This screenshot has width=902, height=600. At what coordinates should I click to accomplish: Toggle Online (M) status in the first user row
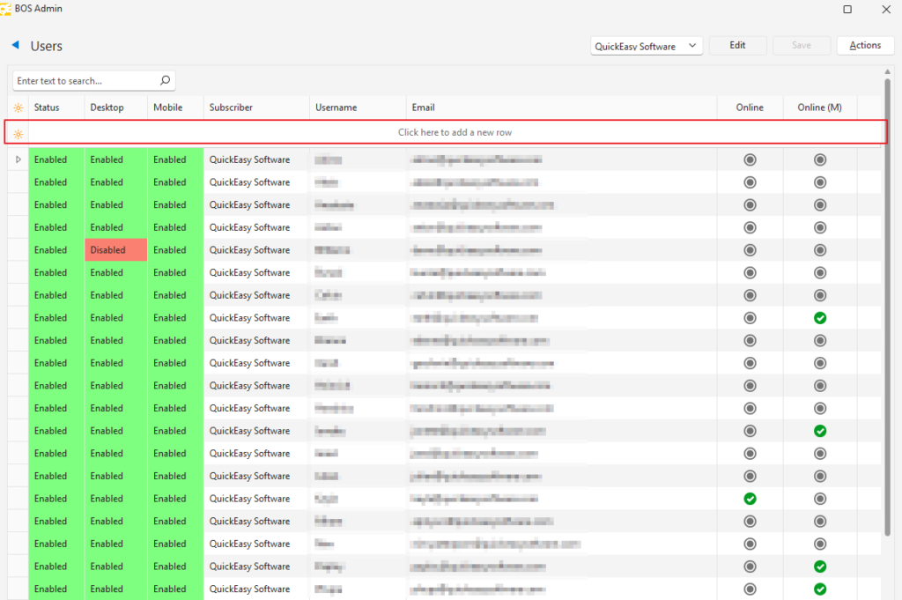(x=820, y=160)
